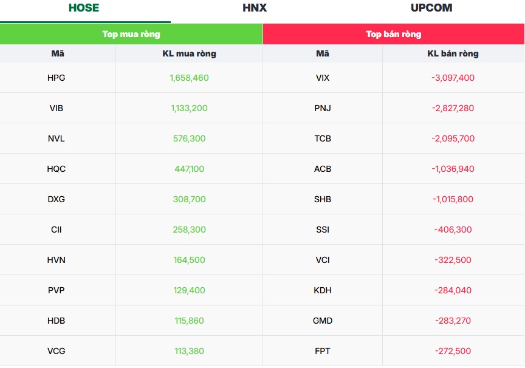Image resolution: width=525 pixels, height=368 pixels.
Task: Select the 308,700 volume value
Action: coord(189,199)
